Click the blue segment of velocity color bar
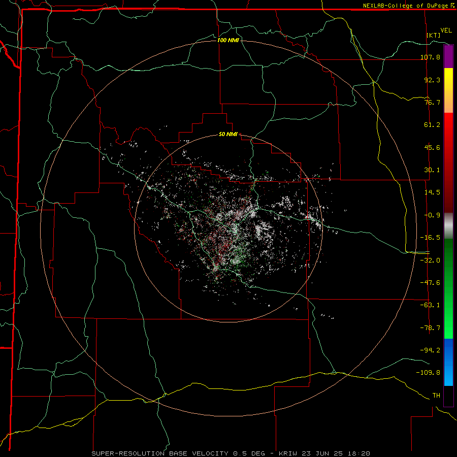Viewport: 457px width, 457px height. [448, 362]
